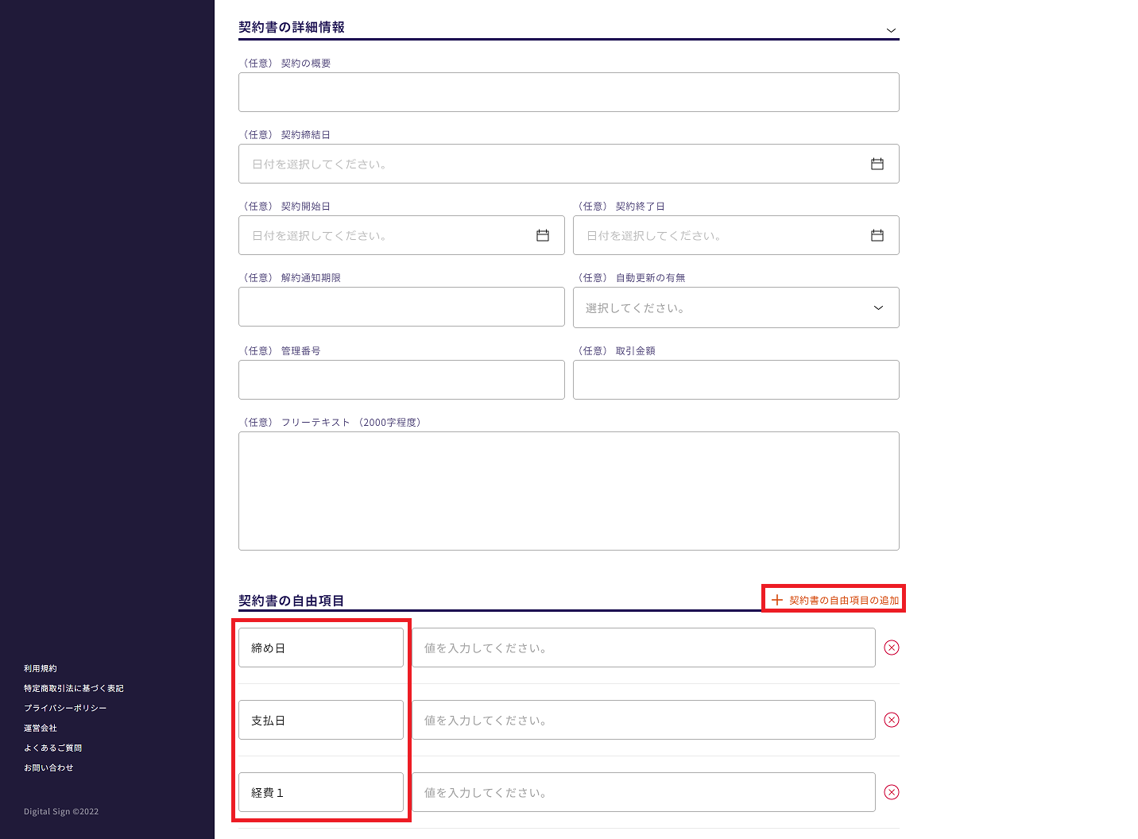This screenshot has height=839, width=1138.
Task: Click the 契約の概要 input field
Action: point(569,92)
